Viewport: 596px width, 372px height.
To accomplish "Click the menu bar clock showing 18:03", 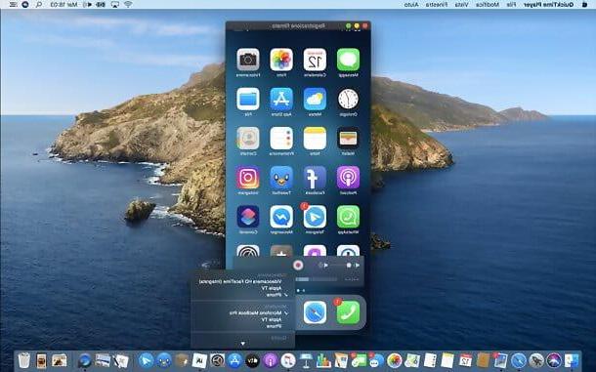I will [64, 5].
